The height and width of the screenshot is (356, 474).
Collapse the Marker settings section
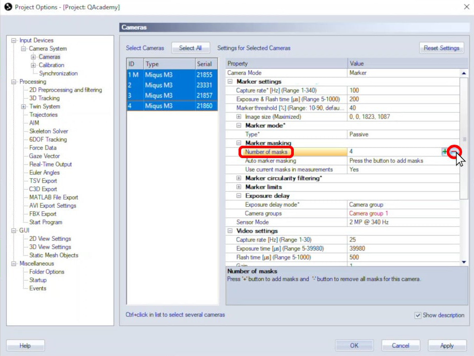[230, 82]
